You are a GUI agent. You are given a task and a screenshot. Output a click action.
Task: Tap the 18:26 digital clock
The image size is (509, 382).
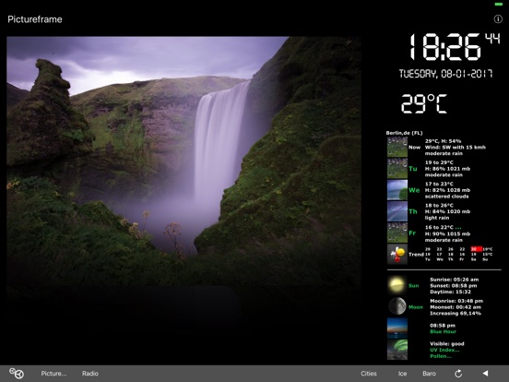(x=444, y=47)
